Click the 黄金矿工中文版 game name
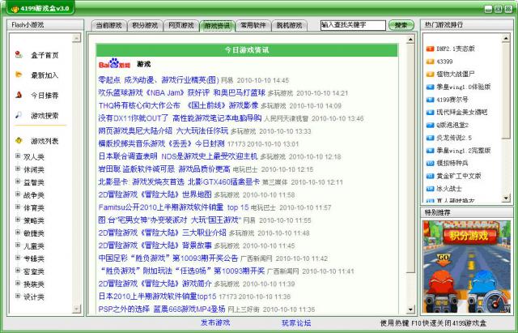The image size is (518, 333). (459, 176)
